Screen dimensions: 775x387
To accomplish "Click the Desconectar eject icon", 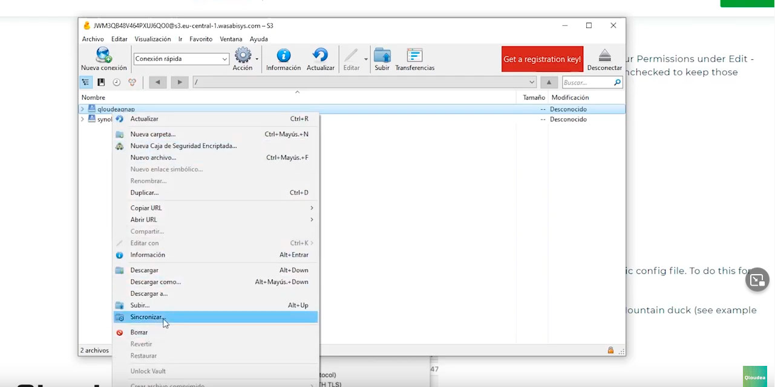I will click(604, 56).
